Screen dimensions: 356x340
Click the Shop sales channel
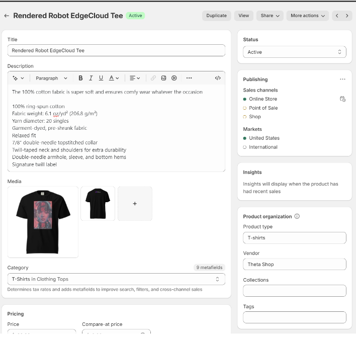[x=255, y=117]
